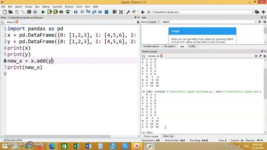This screenshot has width=267, height=150.
Task: Open Excel from the Windows taskbar
Action: point(76,146)
